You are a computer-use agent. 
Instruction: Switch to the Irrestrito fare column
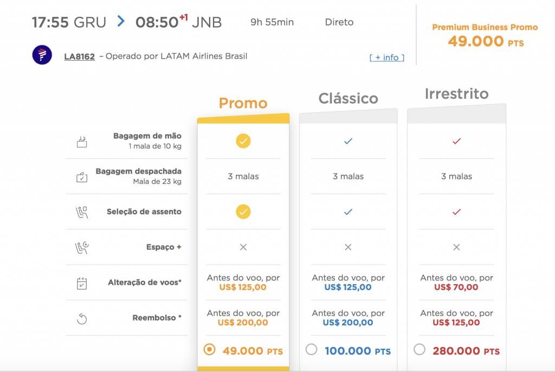coord(456,94)
